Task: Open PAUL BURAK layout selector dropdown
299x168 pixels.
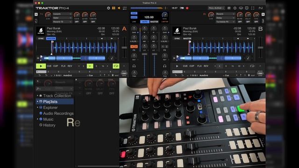Action: tap(216, 8)
